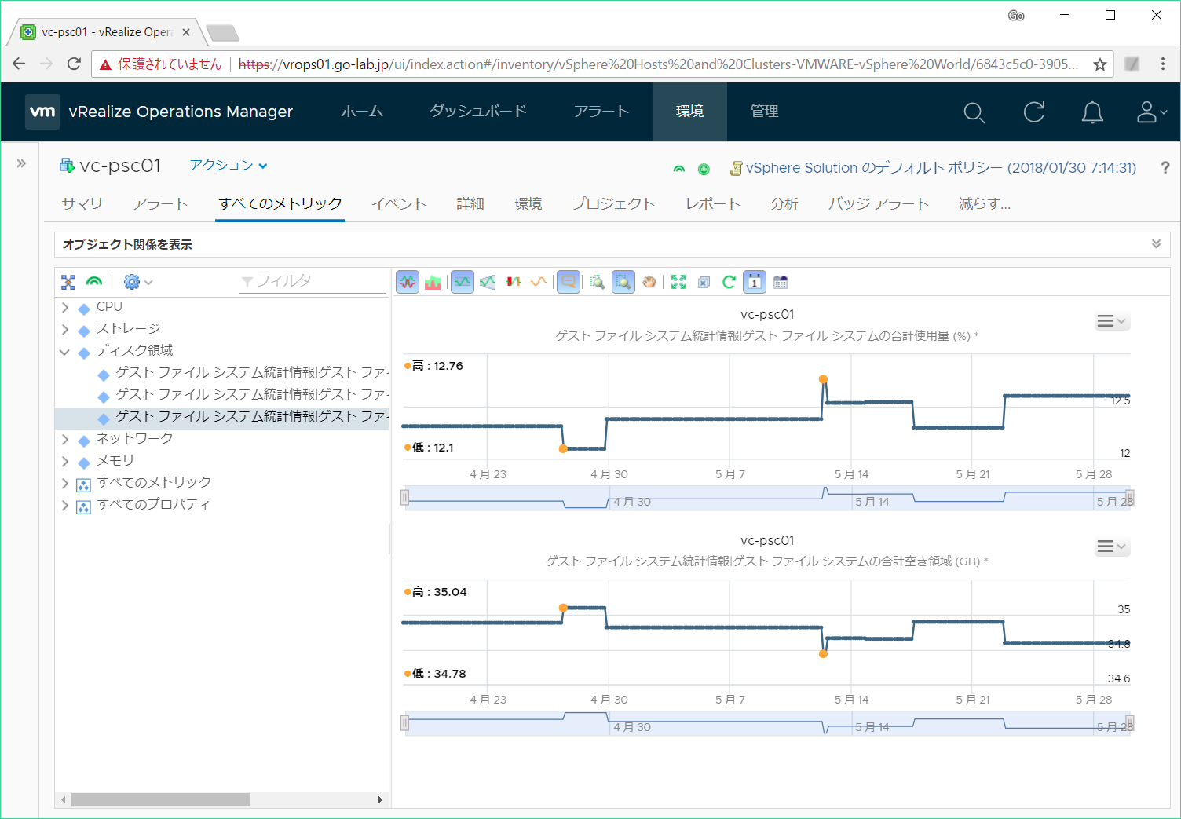This screenshot has height=819, width=1181.
Task: Click the green zoom to fit arrows
Action: [x=678, y=282]
